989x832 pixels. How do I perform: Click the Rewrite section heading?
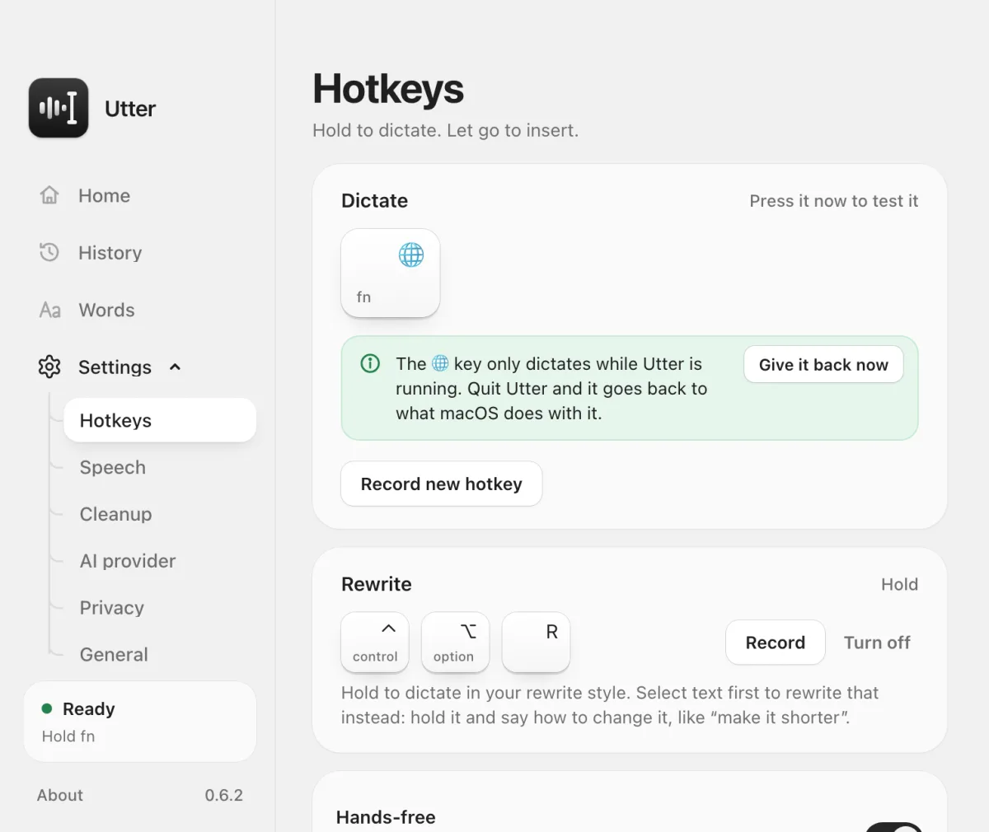(x=377, y=584)
